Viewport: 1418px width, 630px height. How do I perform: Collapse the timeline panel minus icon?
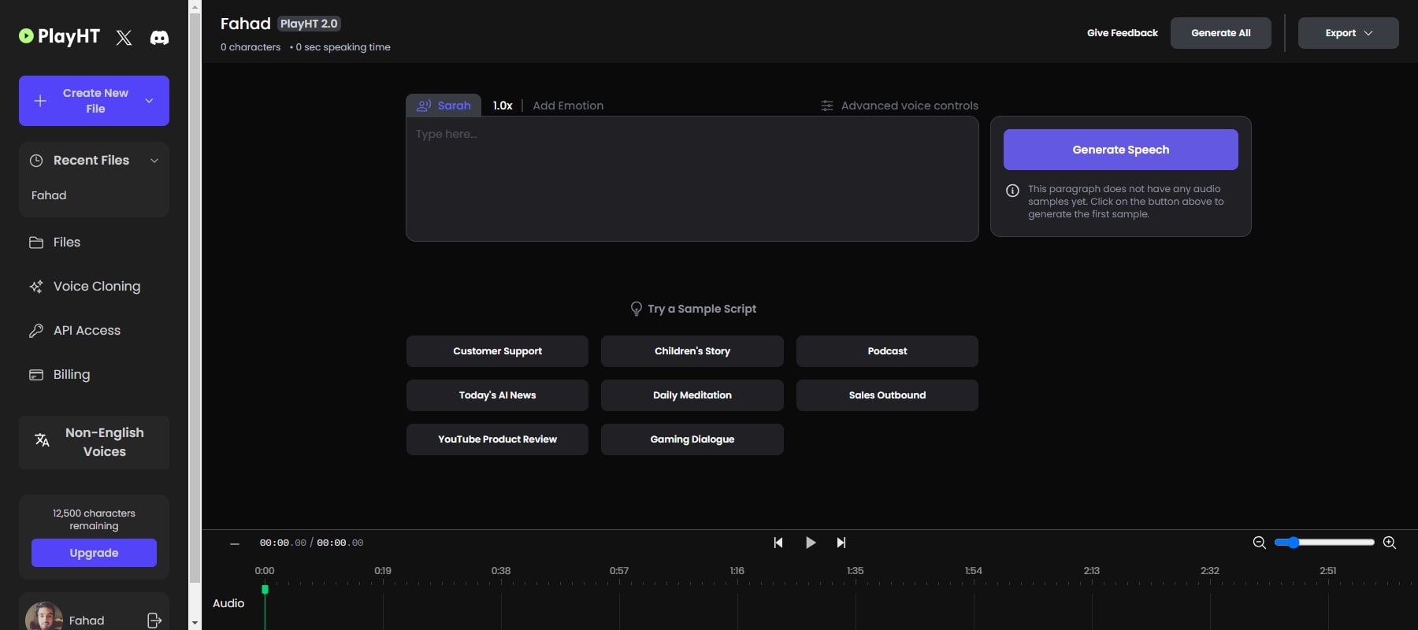click(x=235, y=543)
